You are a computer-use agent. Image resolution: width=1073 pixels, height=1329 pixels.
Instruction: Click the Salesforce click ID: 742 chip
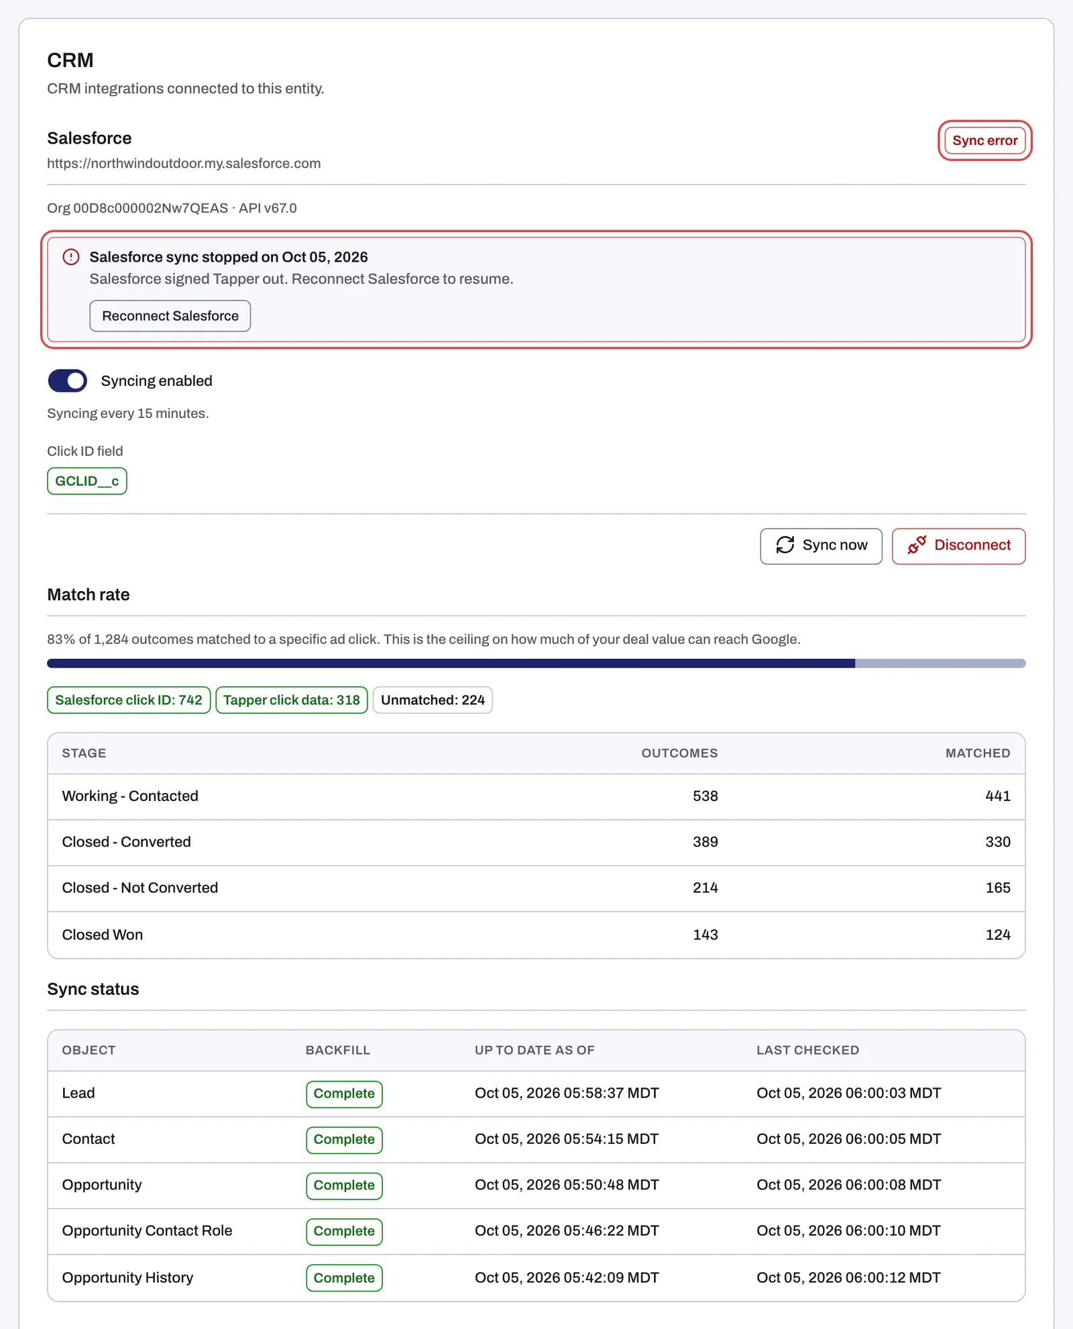tap(129, 700)
